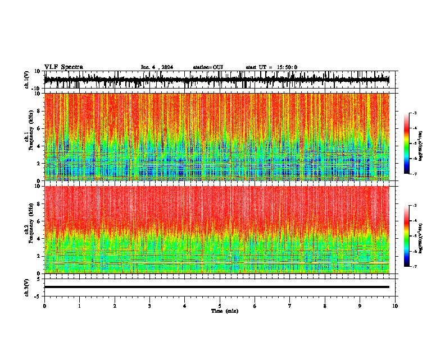Click the thick black ch.3 signal line
This screenshot has height=343, width=445.
pos(217,287)
